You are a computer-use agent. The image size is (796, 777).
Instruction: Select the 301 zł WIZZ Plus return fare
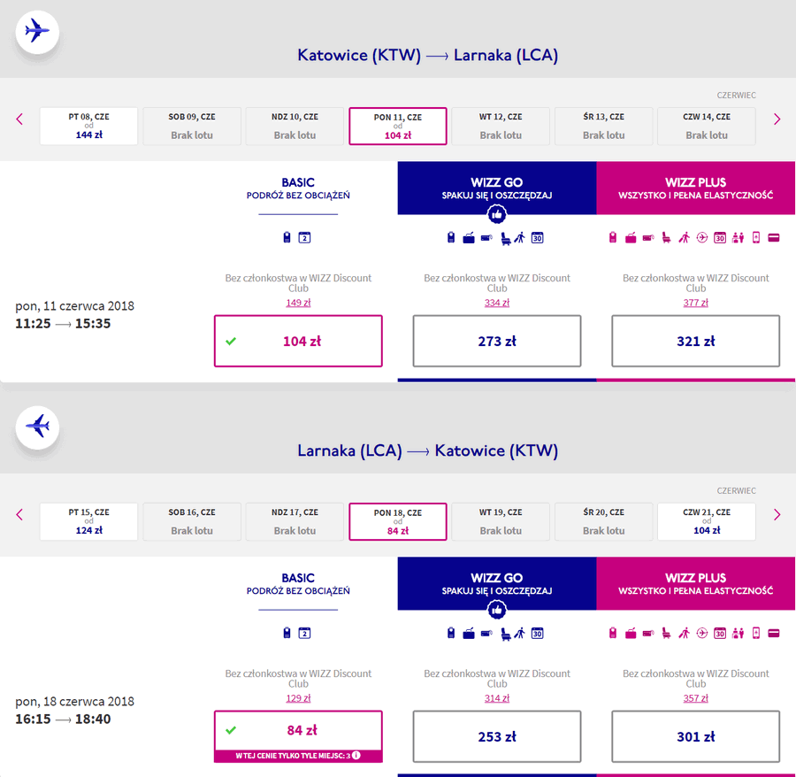click(x=695, y=736)
